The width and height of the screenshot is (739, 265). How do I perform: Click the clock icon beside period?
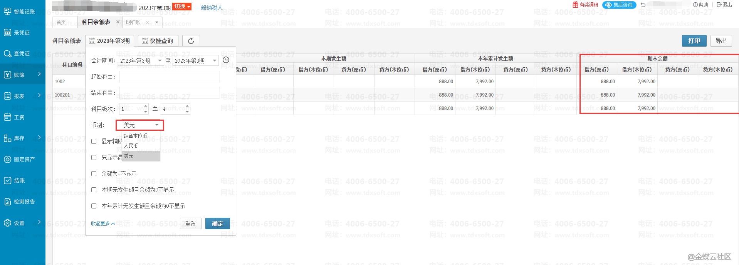click(226, 60)
